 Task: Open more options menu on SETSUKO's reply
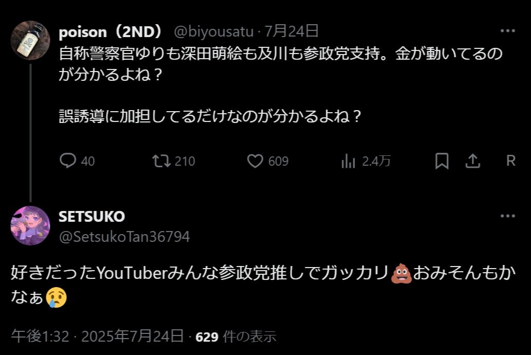tap(507, 216)
